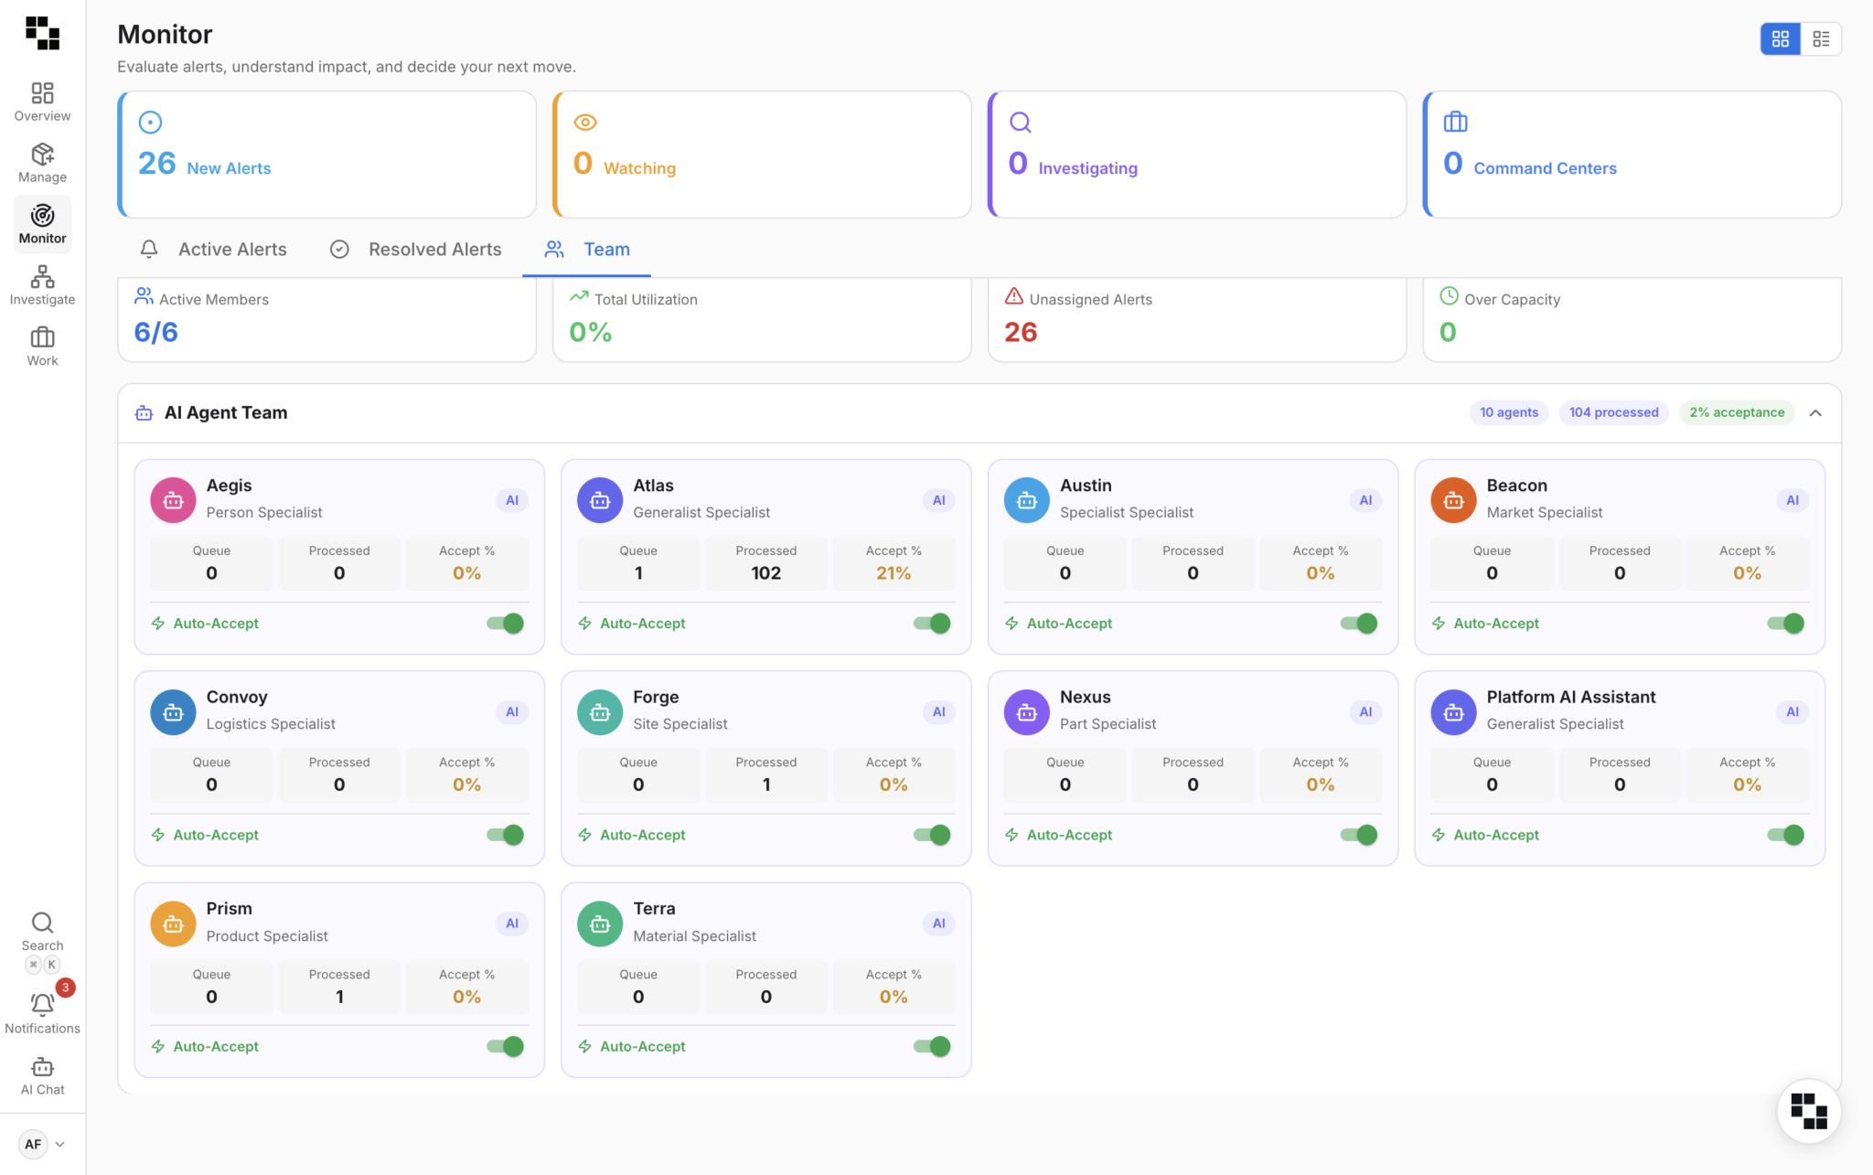Click Platform AI Assistant avatar icon
1873x1175 pixels.
click(x=1453, y=712)
